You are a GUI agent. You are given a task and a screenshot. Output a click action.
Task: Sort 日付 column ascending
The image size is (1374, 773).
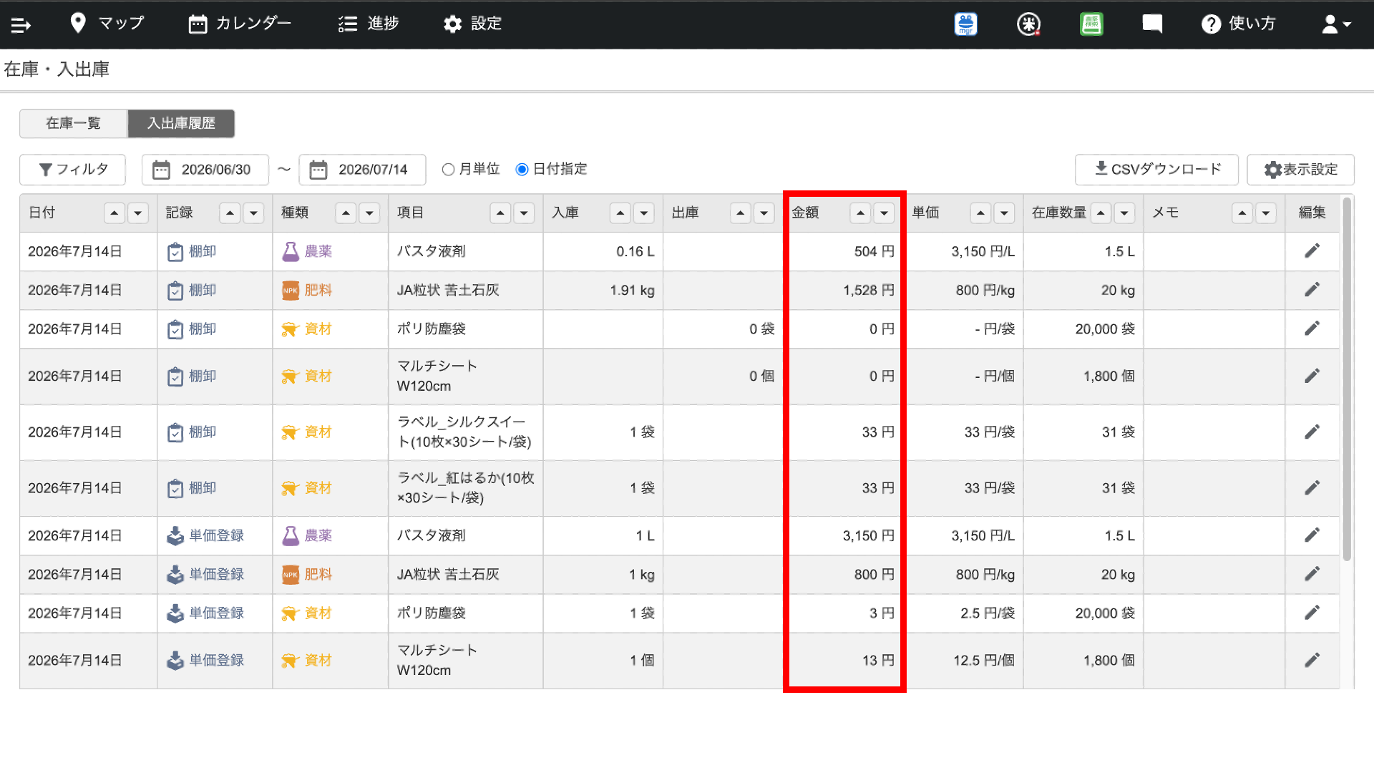click(114, 213)
